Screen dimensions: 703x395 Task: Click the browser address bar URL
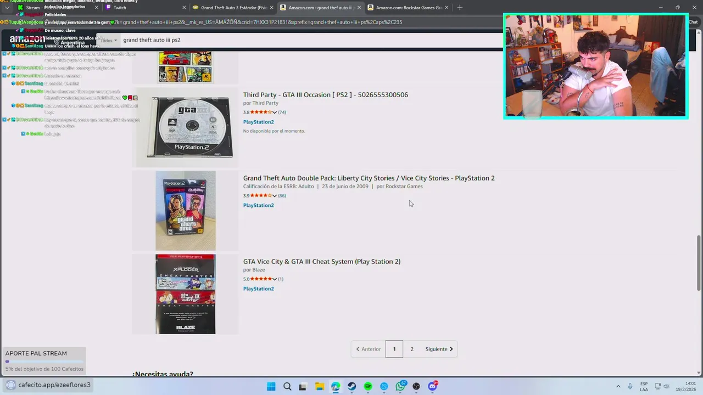[258, 22]
